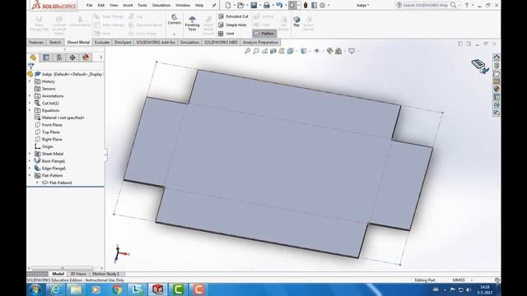The image size is (527, 296).
Task: Expand the History tree node
Action: click(x=30, y=81)
